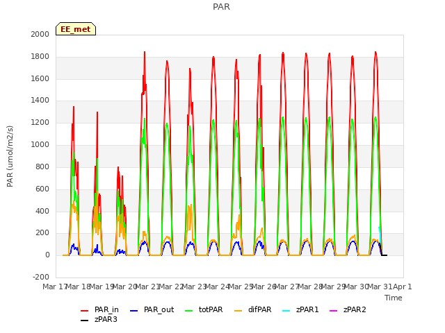Click the black zPAR3 line end near Mar 31
The height and width of the screenshot is (333, 445).
point(385,255)
